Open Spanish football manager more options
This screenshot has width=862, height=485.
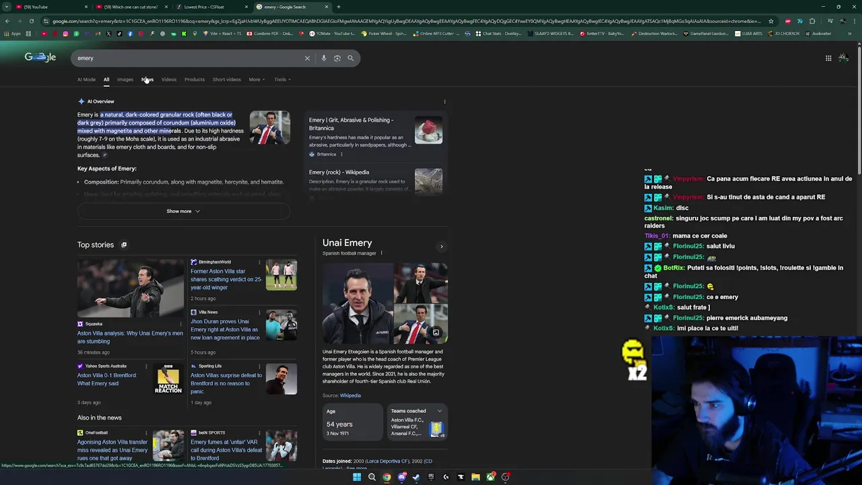[381, 253]
